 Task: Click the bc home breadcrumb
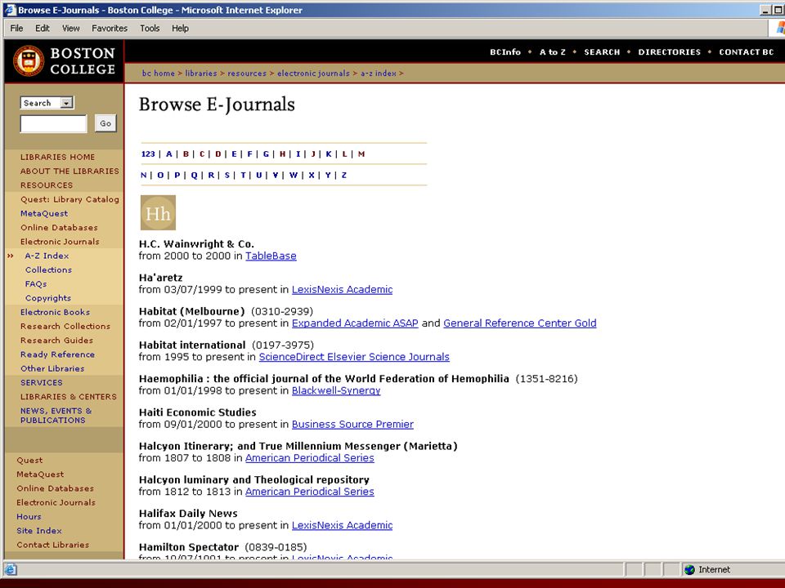tap(158, 73)
